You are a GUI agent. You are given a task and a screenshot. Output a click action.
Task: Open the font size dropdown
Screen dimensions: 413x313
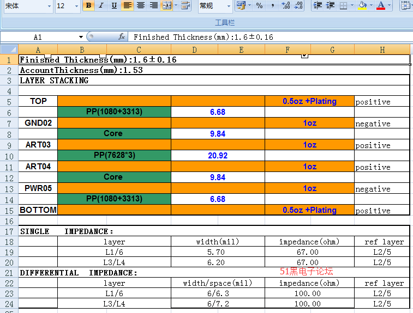point(76,6)
